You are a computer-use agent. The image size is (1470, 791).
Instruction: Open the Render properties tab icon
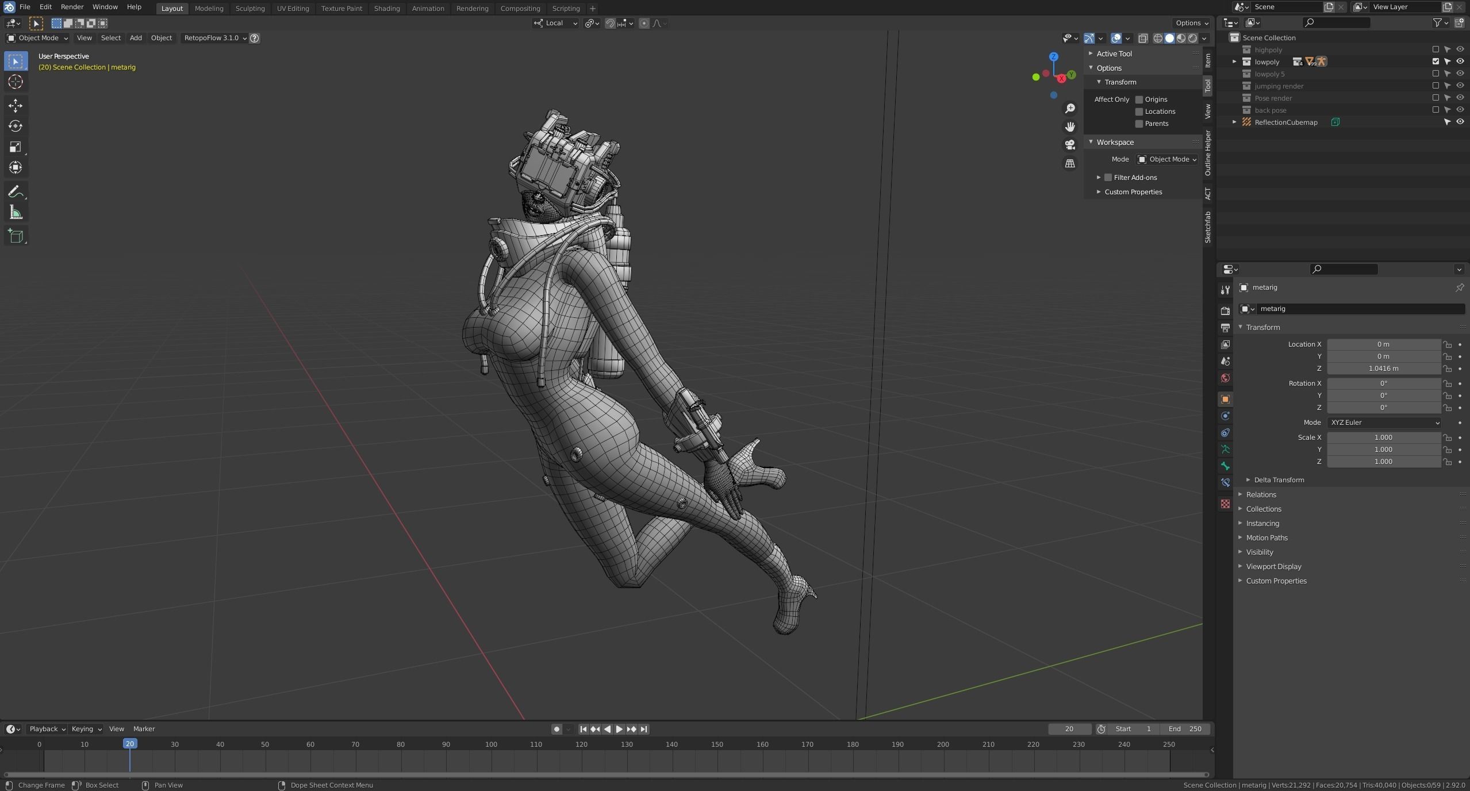[1225, 311]
